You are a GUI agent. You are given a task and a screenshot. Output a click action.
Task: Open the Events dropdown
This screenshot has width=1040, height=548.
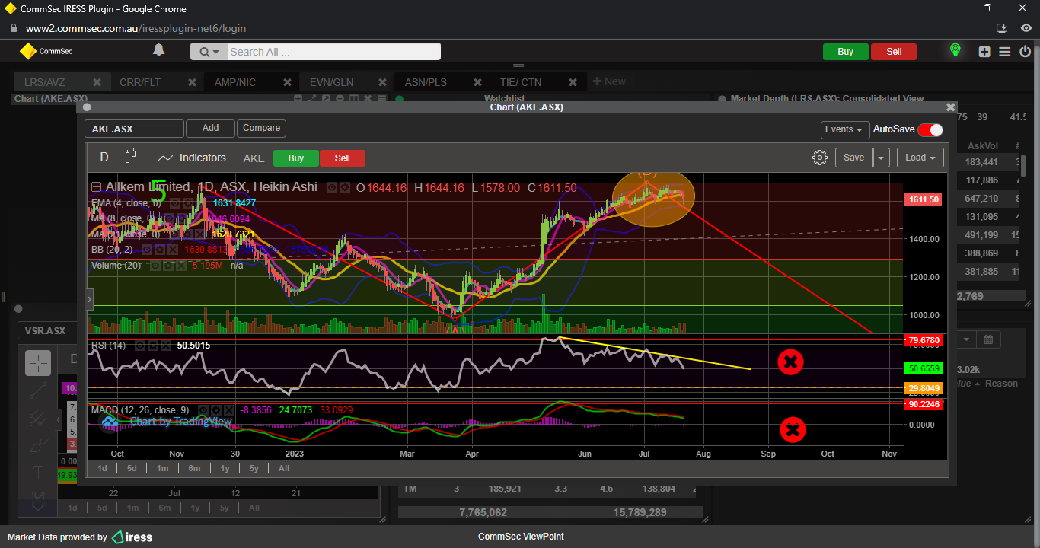[x=844, y=129]
